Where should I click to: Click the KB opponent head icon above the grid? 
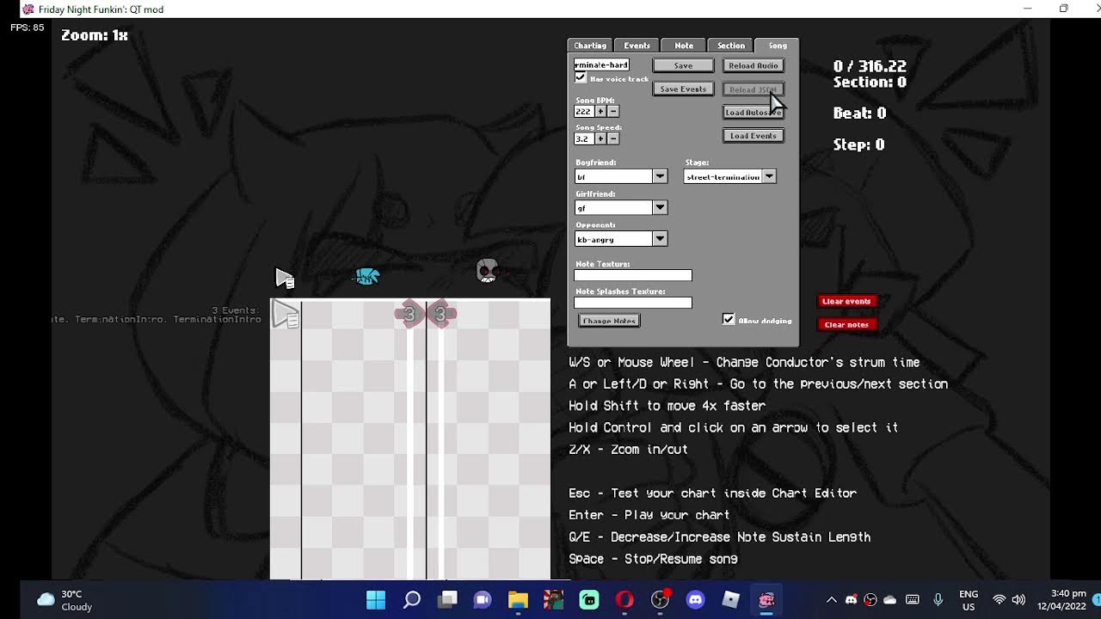pos(487,271)
